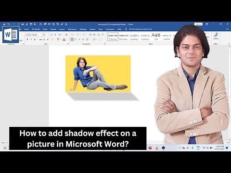Select Center paragraph alignment
The width and height of the screenshot is (231, 173).
tap(76, 39)
